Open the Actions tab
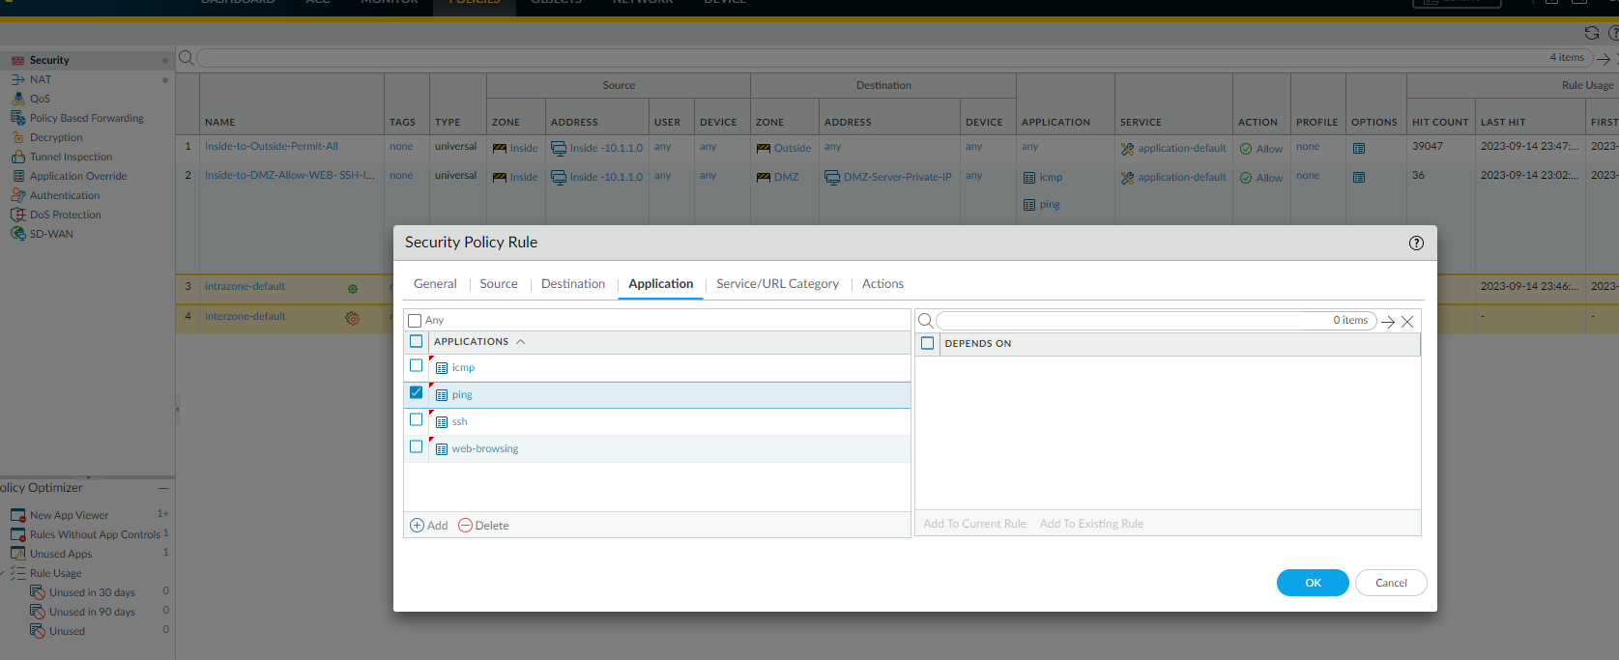 [x=882, y=284]
